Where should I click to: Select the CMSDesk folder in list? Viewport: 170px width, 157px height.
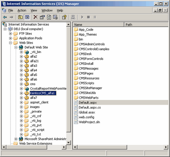click(85, 54)
